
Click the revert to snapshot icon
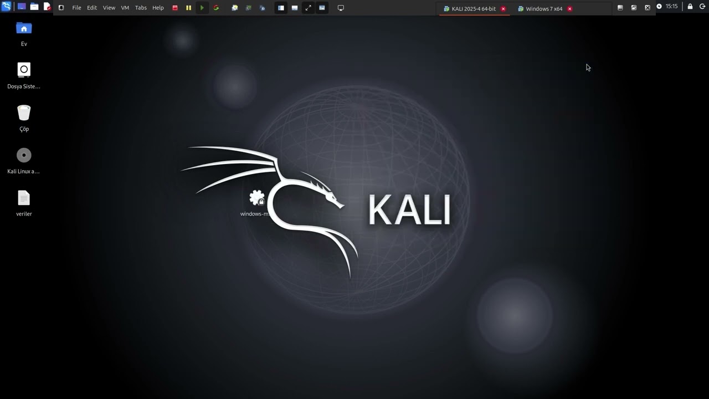(248, 8)
